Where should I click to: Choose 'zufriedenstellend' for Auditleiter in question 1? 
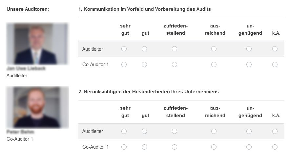coord(174,49)
